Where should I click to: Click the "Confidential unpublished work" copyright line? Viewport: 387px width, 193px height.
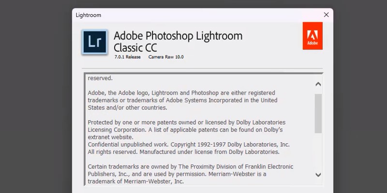[x=188, y=144]
